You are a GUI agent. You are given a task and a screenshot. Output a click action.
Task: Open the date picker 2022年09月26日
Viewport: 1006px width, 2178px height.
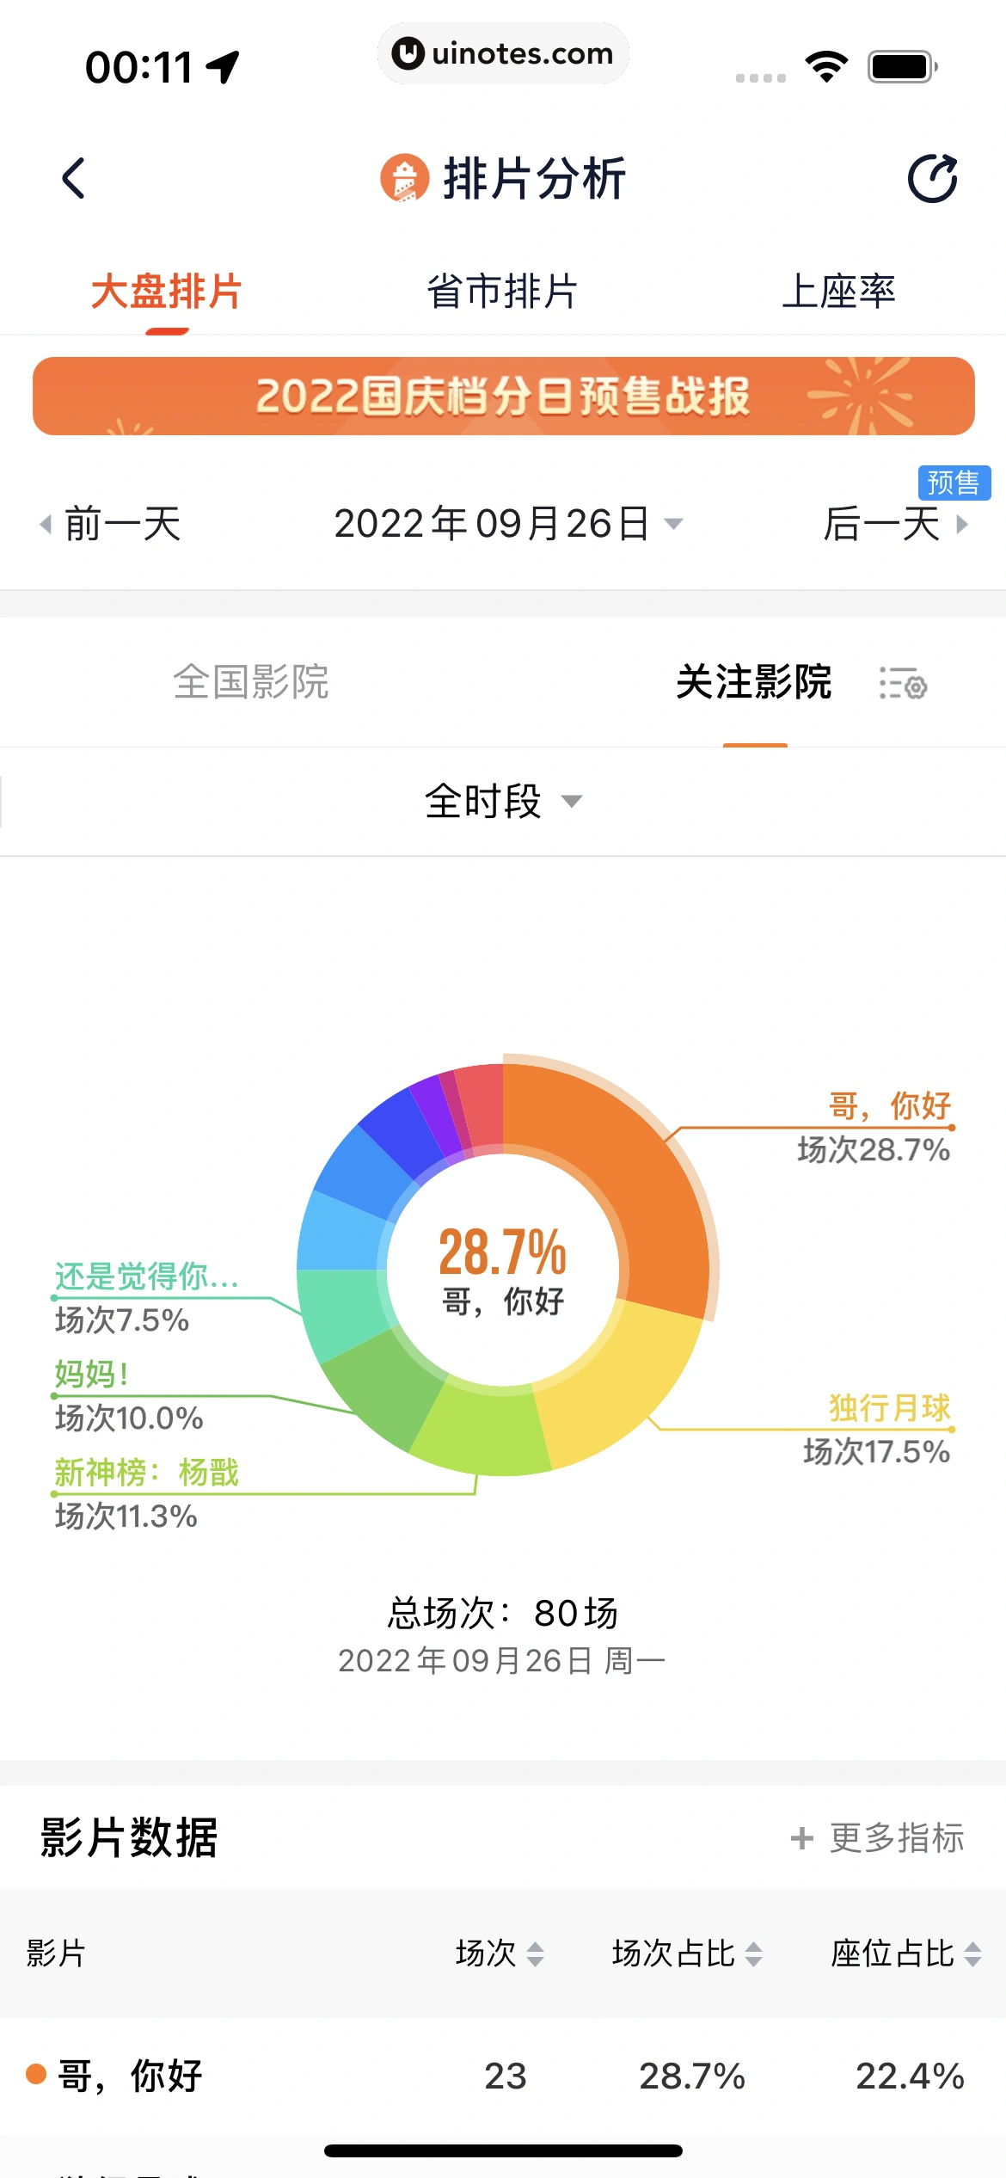point(507,524)
